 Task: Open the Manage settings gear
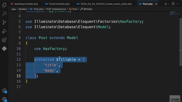4,99
